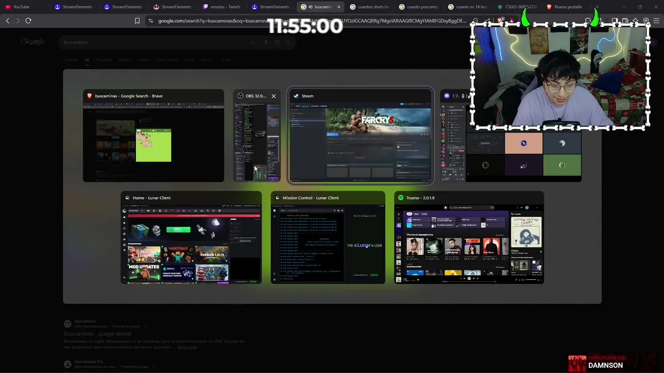Select the buscaminas - Google Search - Brave window
Screen dimensions: 664x373
click(x=154, y=136)
